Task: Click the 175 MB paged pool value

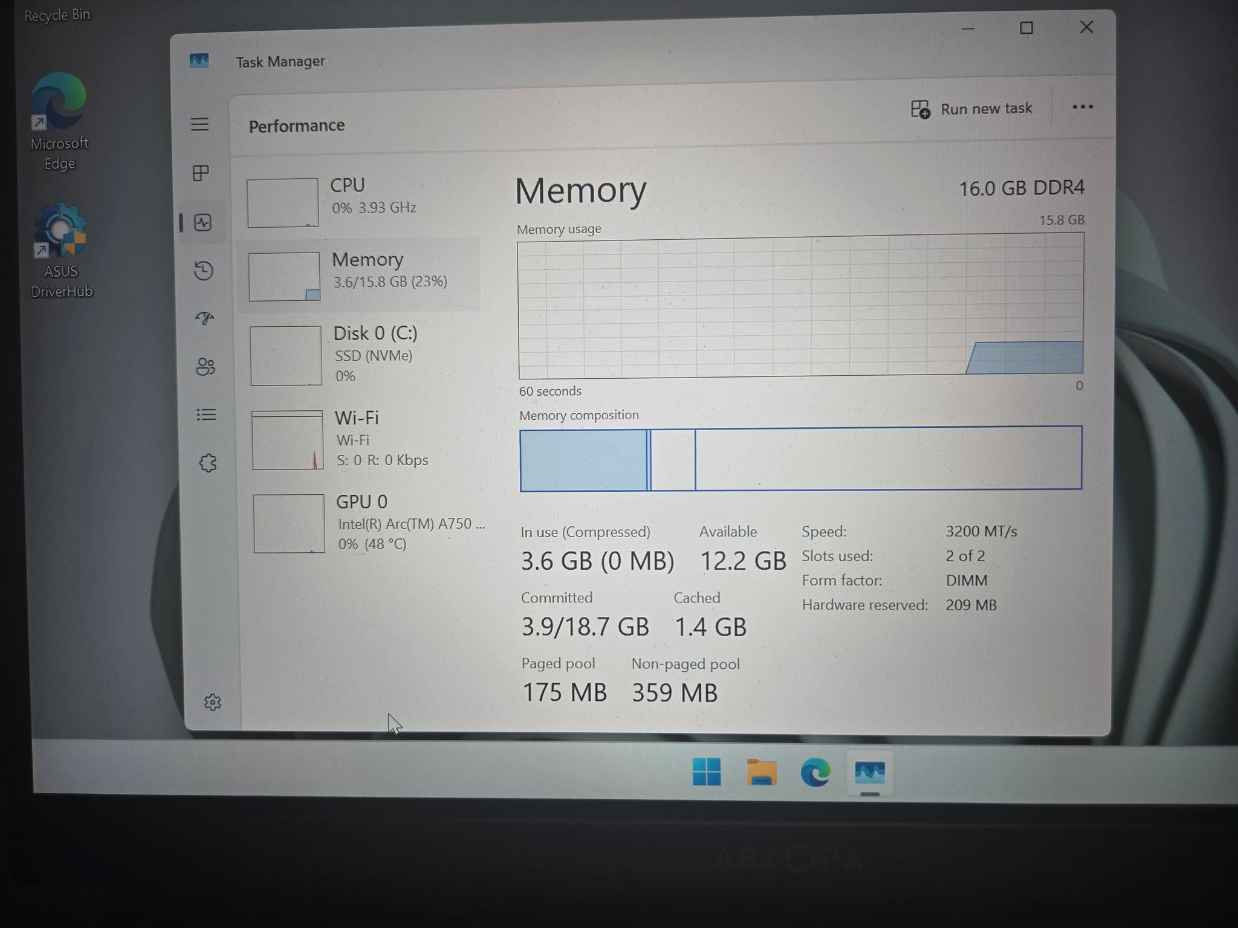Action: pyautogui.click(x=565, y=692)
